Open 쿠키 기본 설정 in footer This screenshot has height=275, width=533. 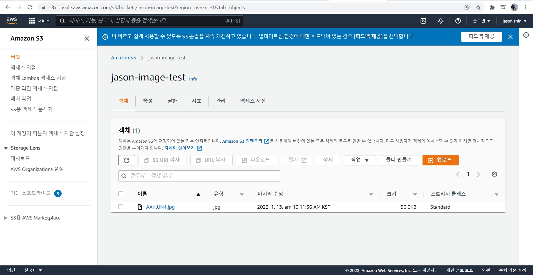512,270
